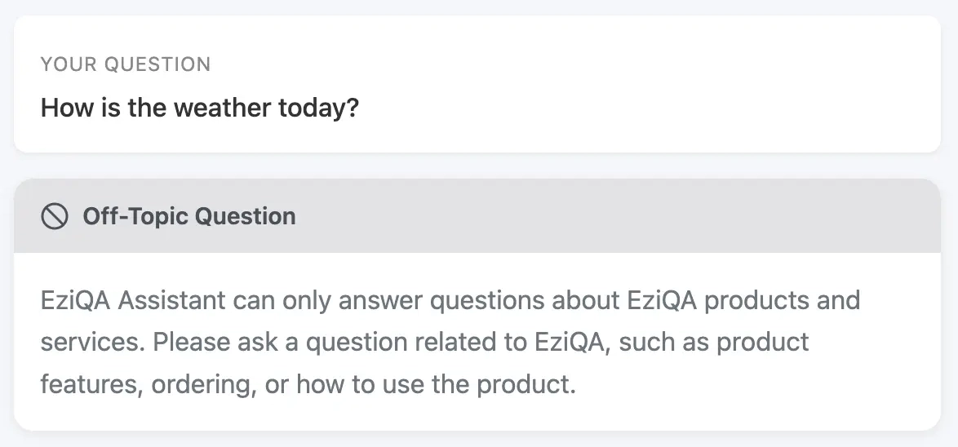Click empty white space right of the question text
The width and height of the screenshot is (958, 447).
(653, 108)
